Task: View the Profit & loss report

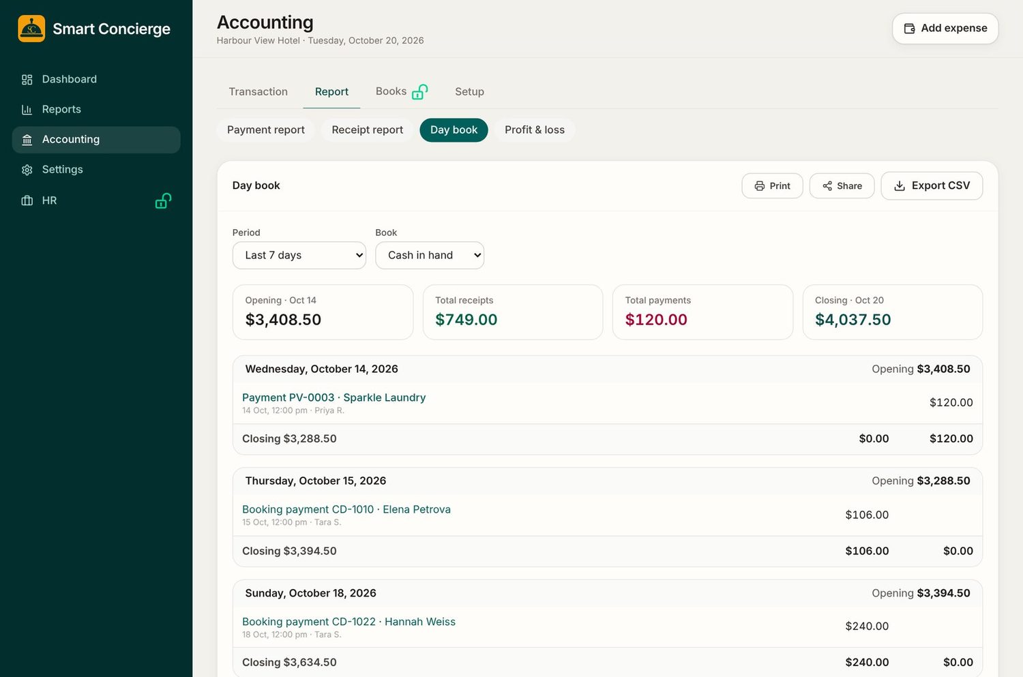Action: pyautogui.click(x=535, y=130)
